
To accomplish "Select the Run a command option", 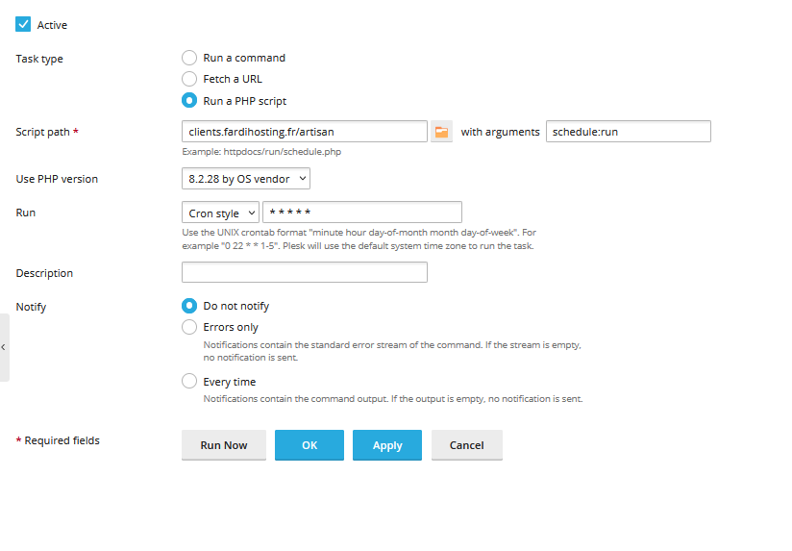I will (x=189, y=58).
